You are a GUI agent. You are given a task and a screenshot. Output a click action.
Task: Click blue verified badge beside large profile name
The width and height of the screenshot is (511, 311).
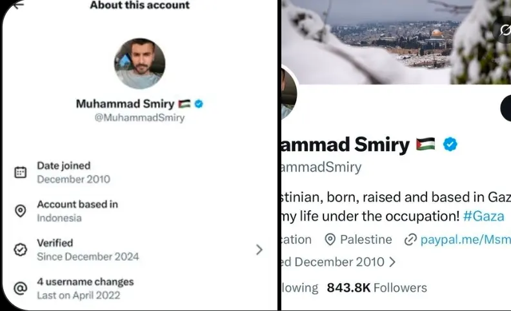point(450,145)
